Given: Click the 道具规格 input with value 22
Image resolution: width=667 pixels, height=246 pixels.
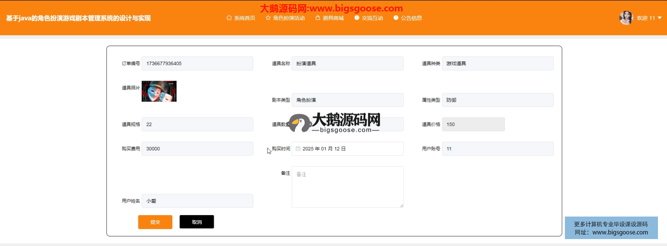Looking at the screenshot, I should (197, 124).
